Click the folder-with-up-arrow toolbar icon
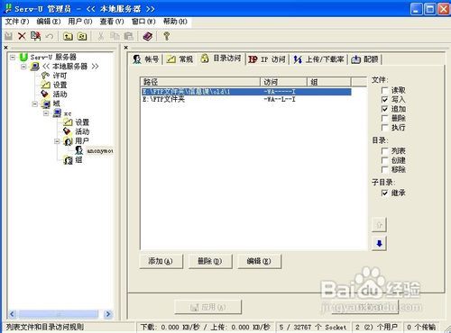The width and height of the screenshot is (451, 333). [68, 36]
